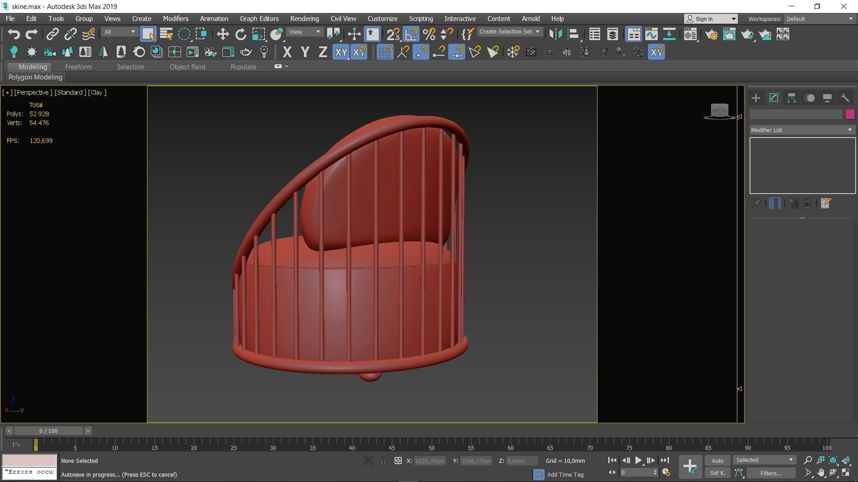This screenshot has width=858, height=482.
Task: Open Select by Name list
Action: tap(166, 34)
